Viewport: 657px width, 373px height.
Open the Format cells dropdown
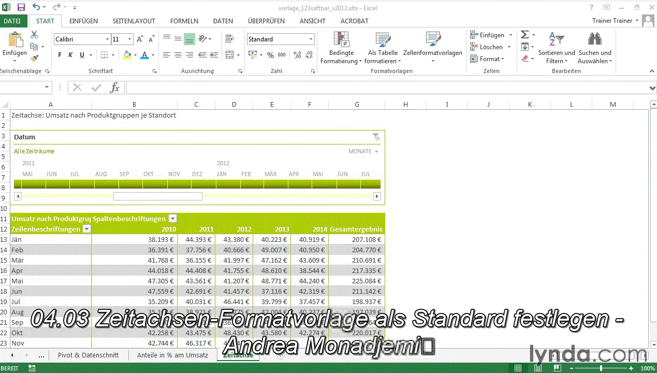487,59
